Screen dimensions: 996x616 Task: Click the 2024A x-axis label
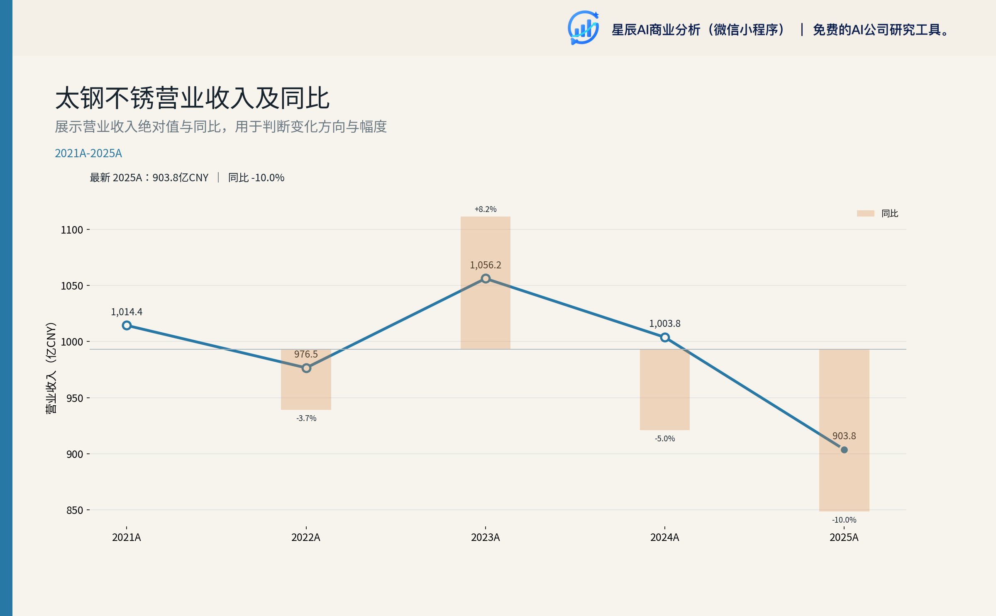click(665, 537)
